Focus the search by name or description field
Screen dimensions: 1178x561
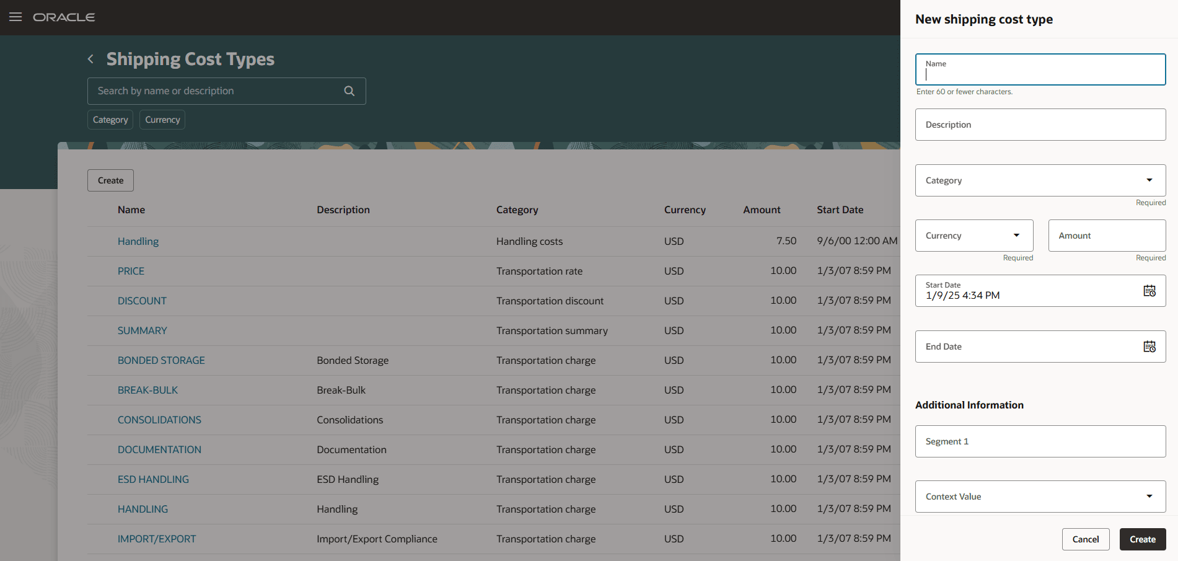[x=211, y=91]
